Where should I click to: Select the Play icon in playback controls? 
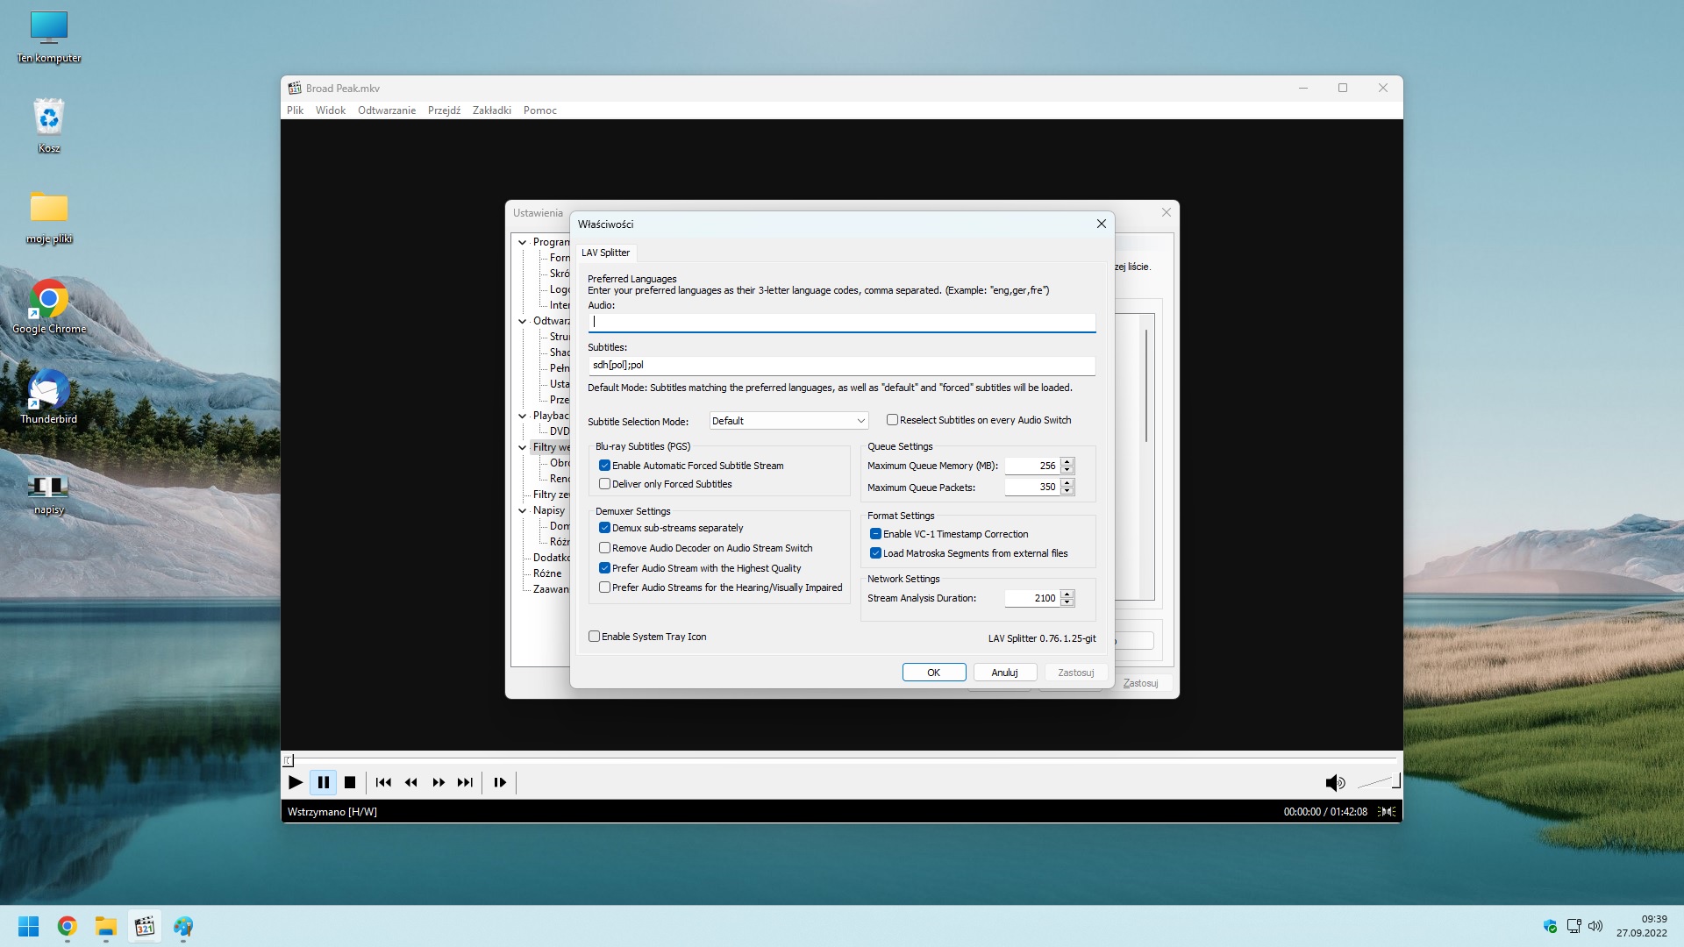pyautogui.click(x=295, y=782)
